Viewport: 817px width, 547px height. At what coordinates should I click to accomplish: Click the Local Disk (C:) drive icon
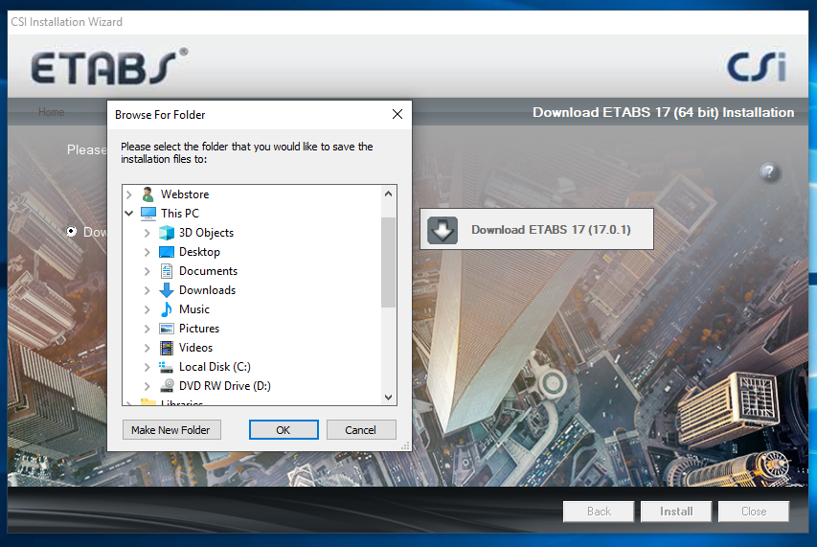point(167,367)
